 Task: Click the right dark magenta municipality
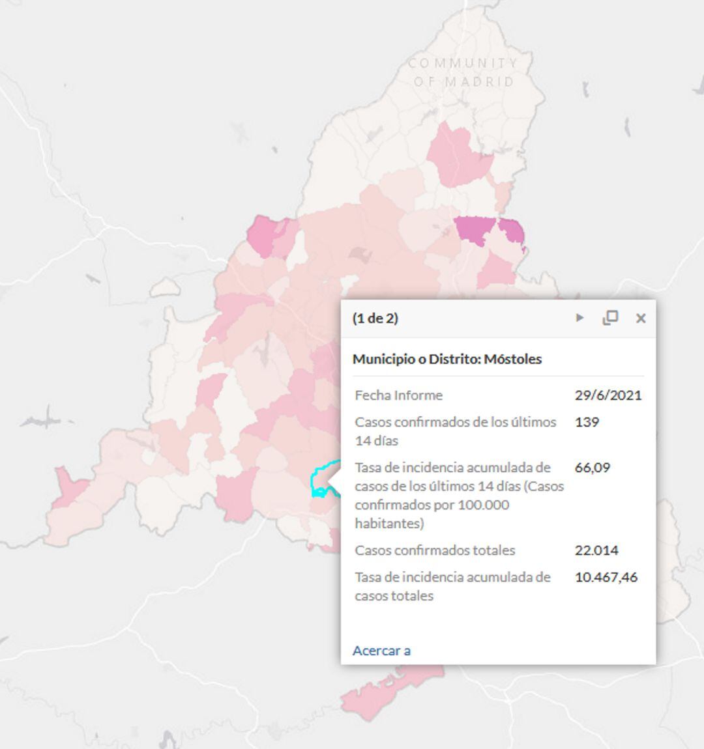511,230
